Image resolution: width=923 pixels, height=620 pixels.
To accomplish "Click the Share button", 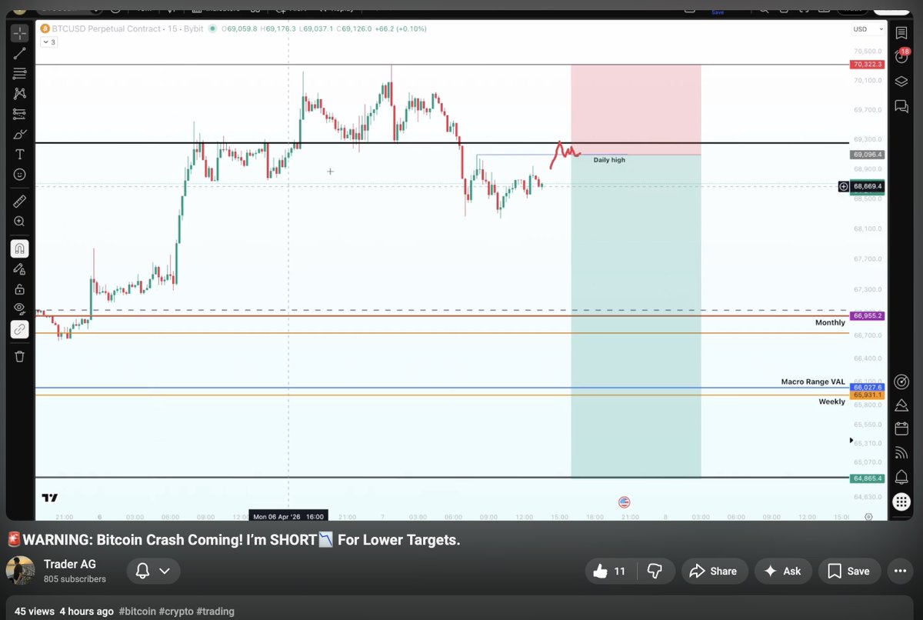I will point(715,571).
